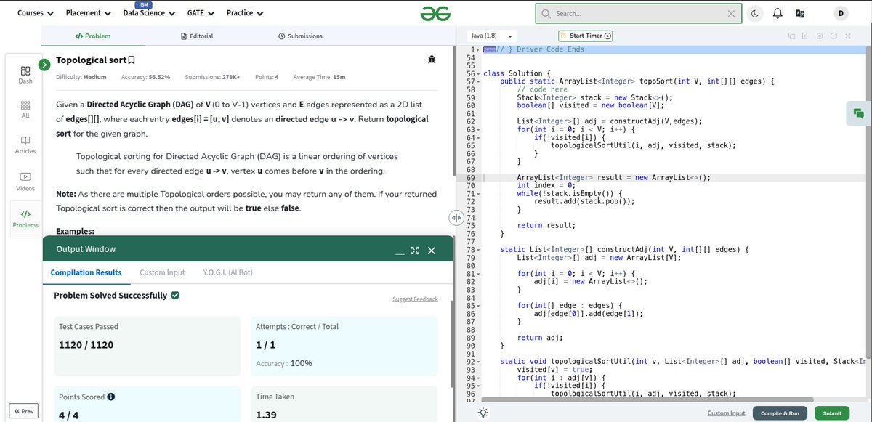Click the IBM badge above Data Science
Screen dimensions: 872x422
pos(143,4)
